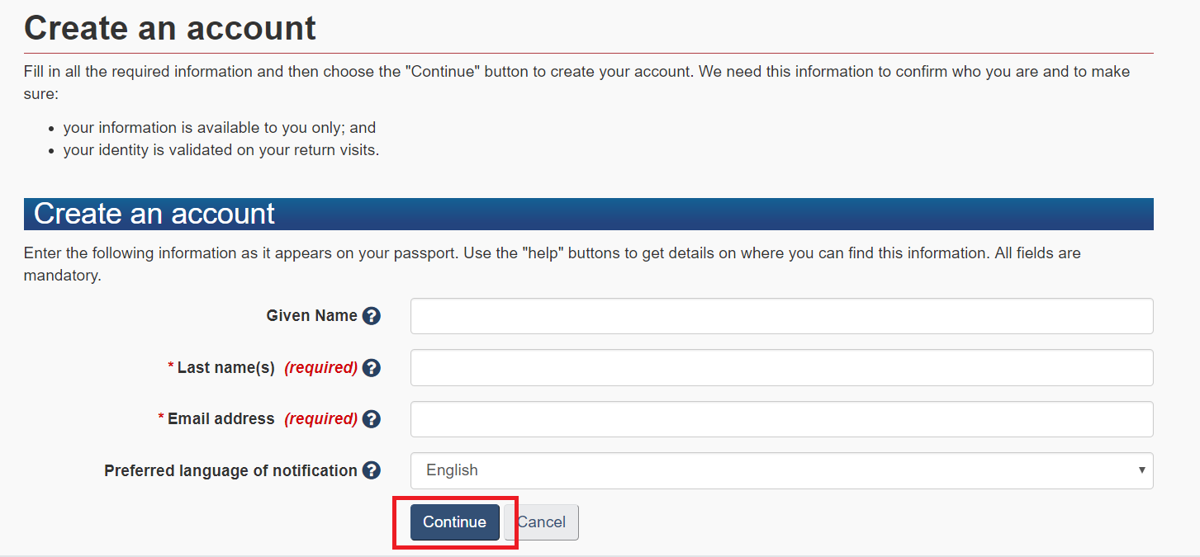Image resolution: width=1200 pixels, height=557 pixels.
Task: Click the "Given Name" field label
Action: click(311, 316)
